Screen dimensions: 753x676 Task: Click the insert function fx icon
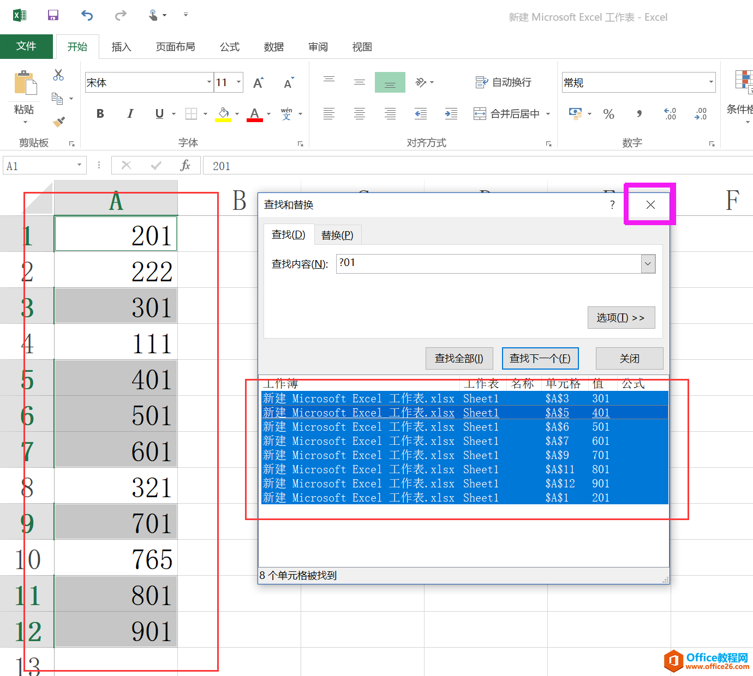pos(186,165)
